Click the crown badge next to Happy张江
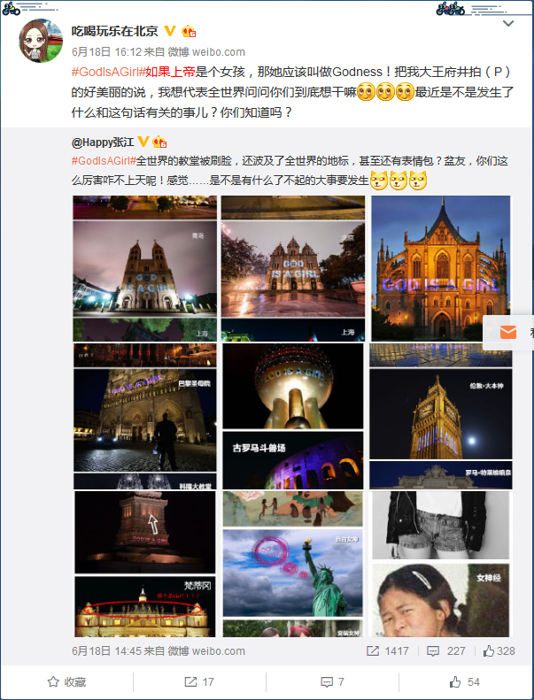 tap(159, 142)
